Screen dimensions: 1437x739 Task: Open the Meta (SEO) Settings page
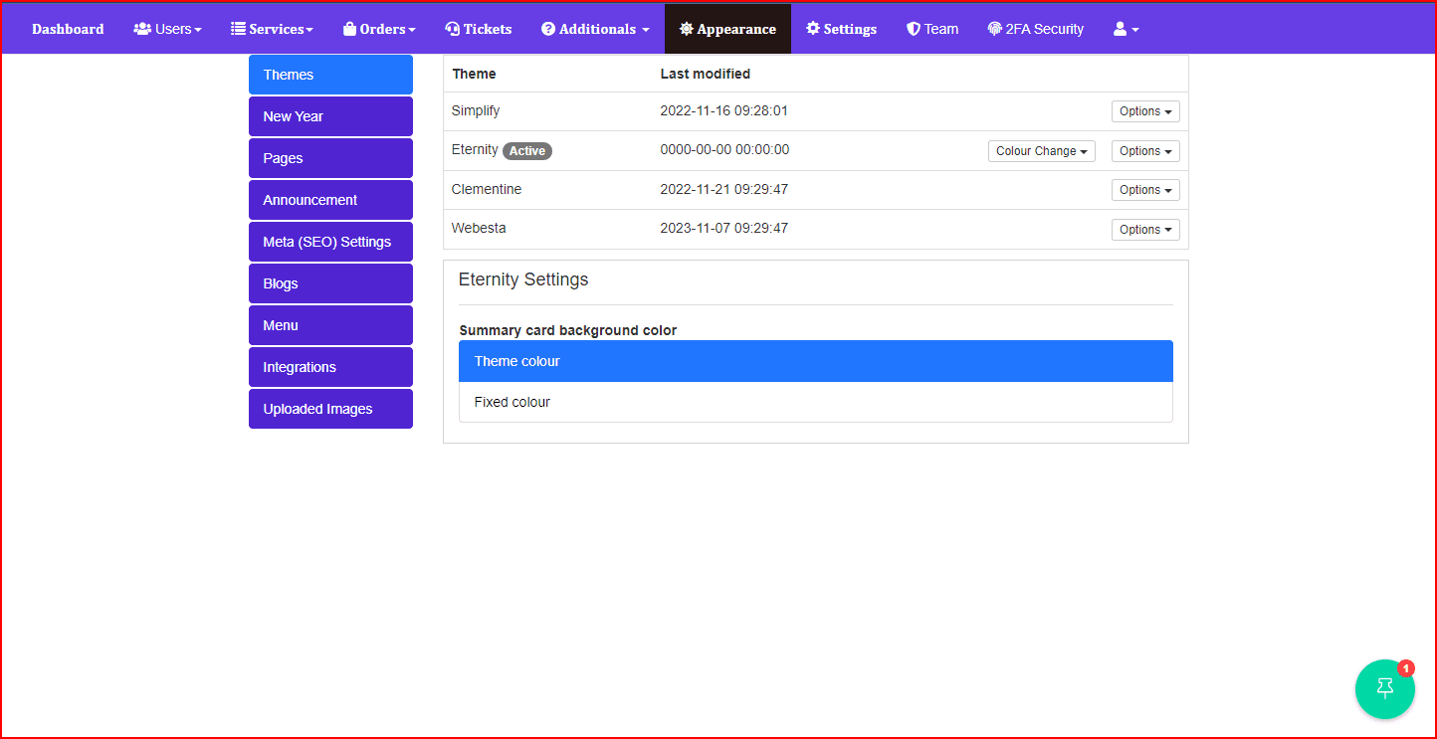click(x=330, y=241)
